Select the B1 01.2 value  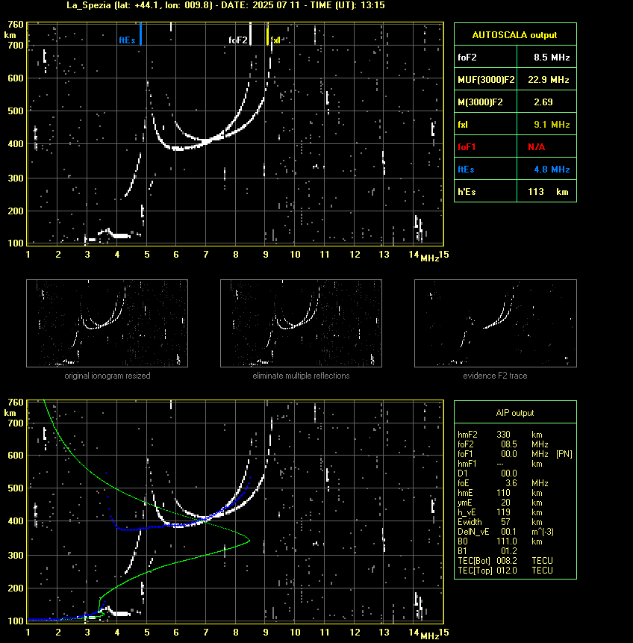[509, 551]
